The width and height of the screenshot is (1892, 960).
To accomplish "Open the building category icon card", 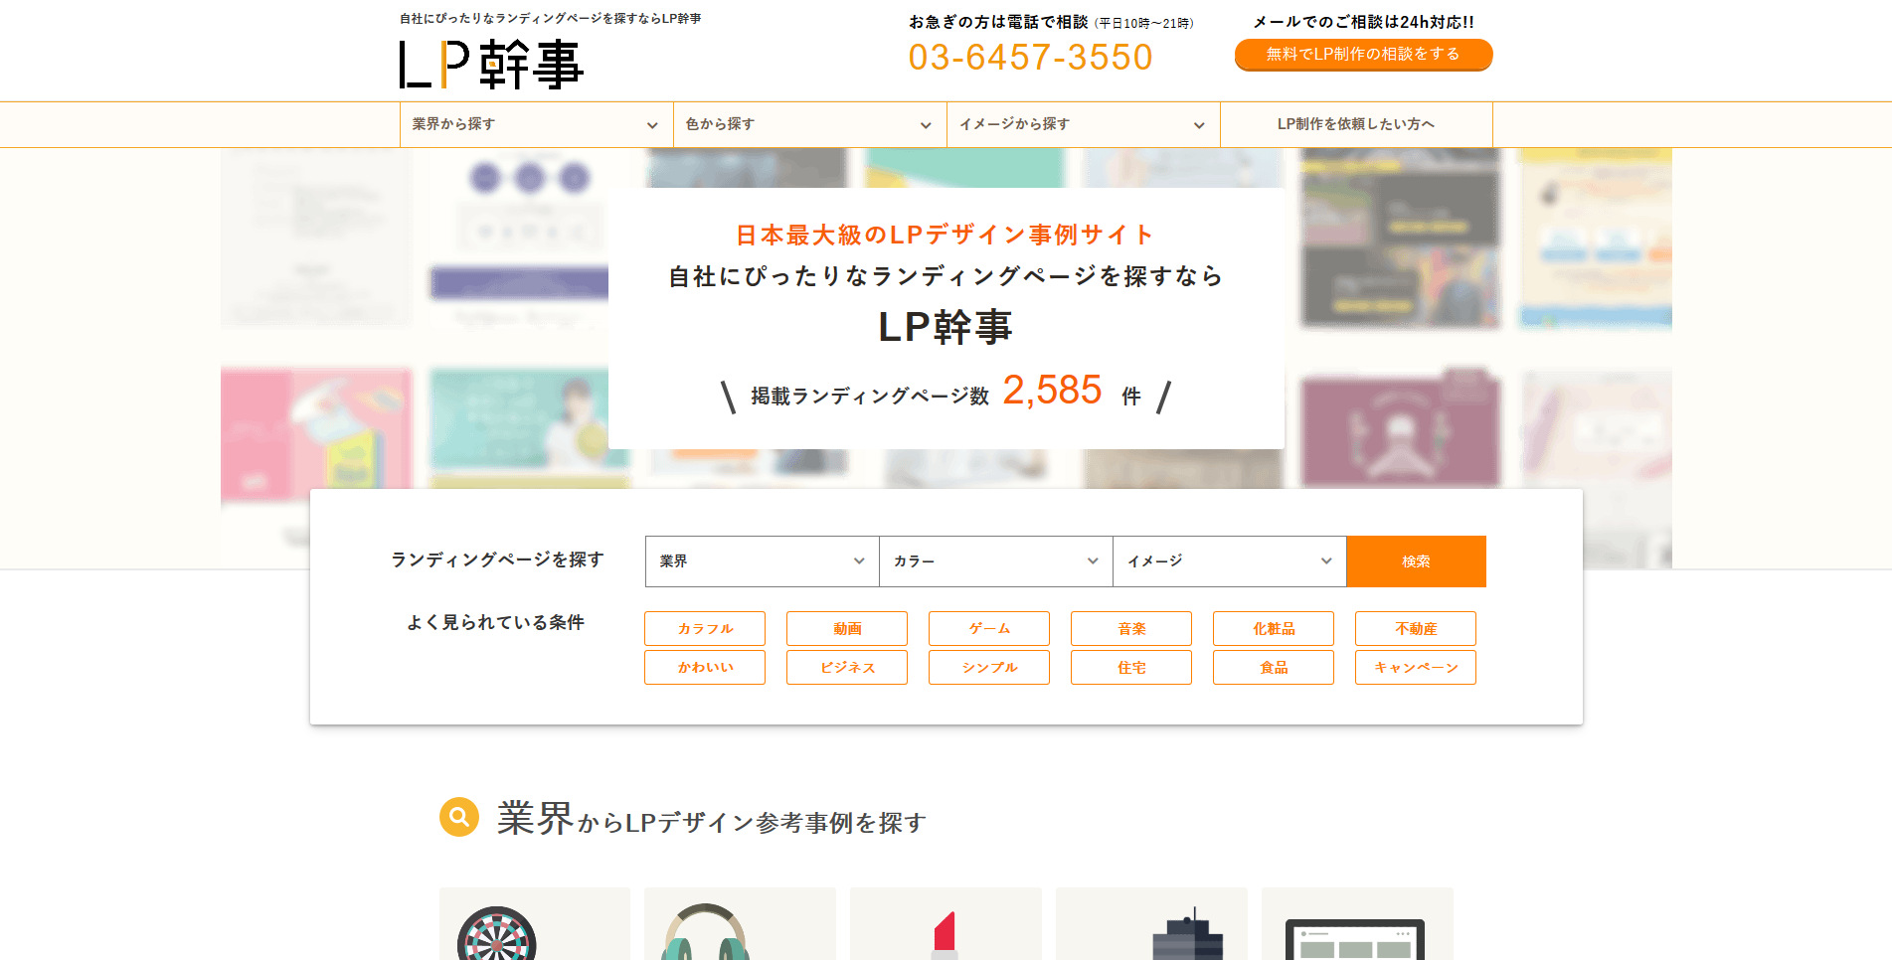I will pos(1151,924).
